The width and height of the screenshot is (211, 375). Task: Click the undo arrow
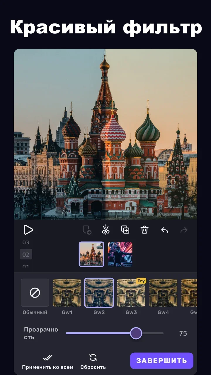pos(165,230)
